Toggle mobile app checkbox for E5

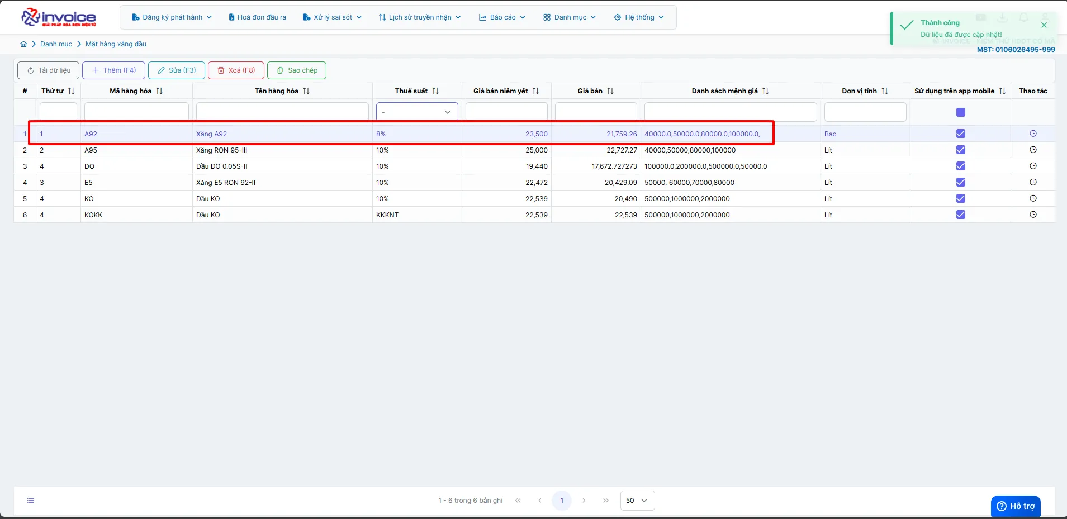coord(961,182)
